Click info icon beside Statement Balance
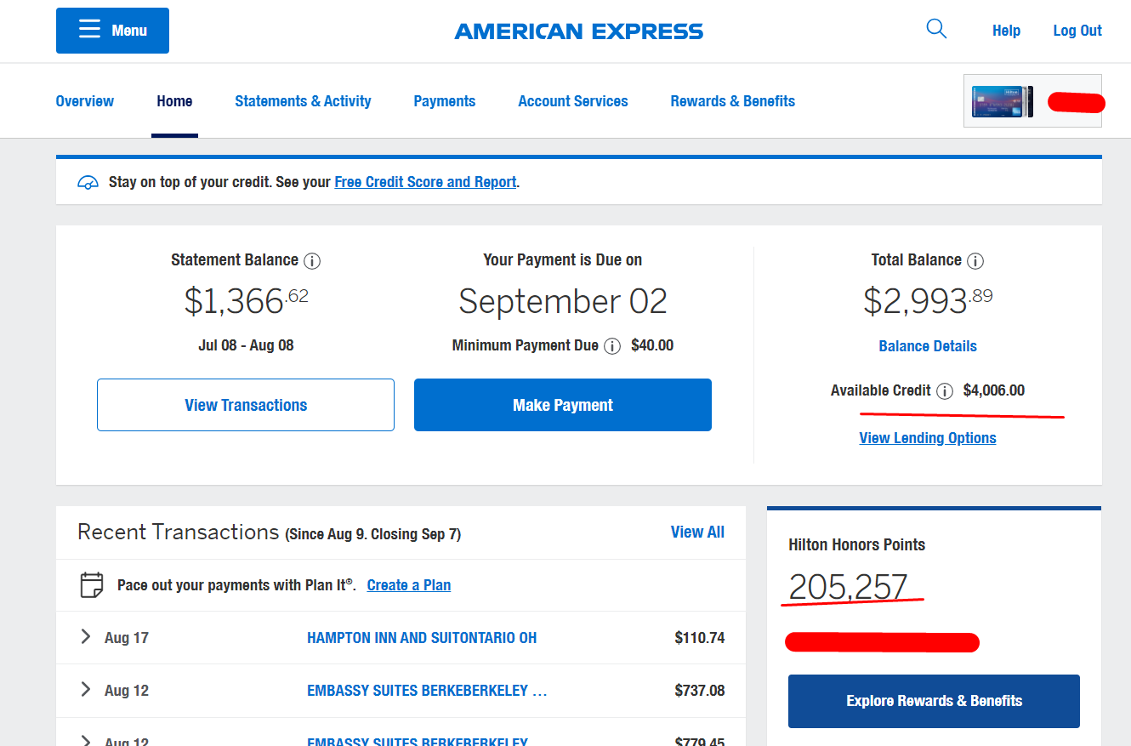Viewport: 1131px width, 746px height. [x=312, y=261]
